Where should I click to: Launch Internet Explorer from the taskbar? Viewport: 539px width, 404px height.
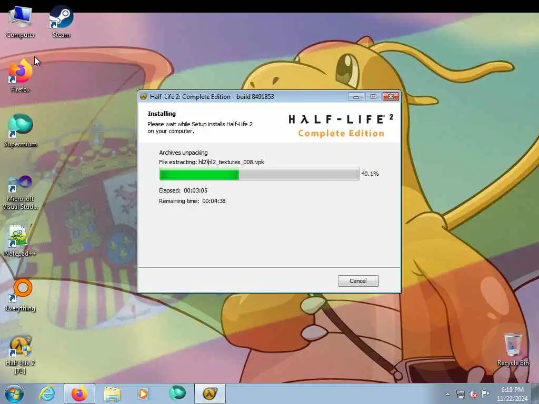click(x=47, y=393)
